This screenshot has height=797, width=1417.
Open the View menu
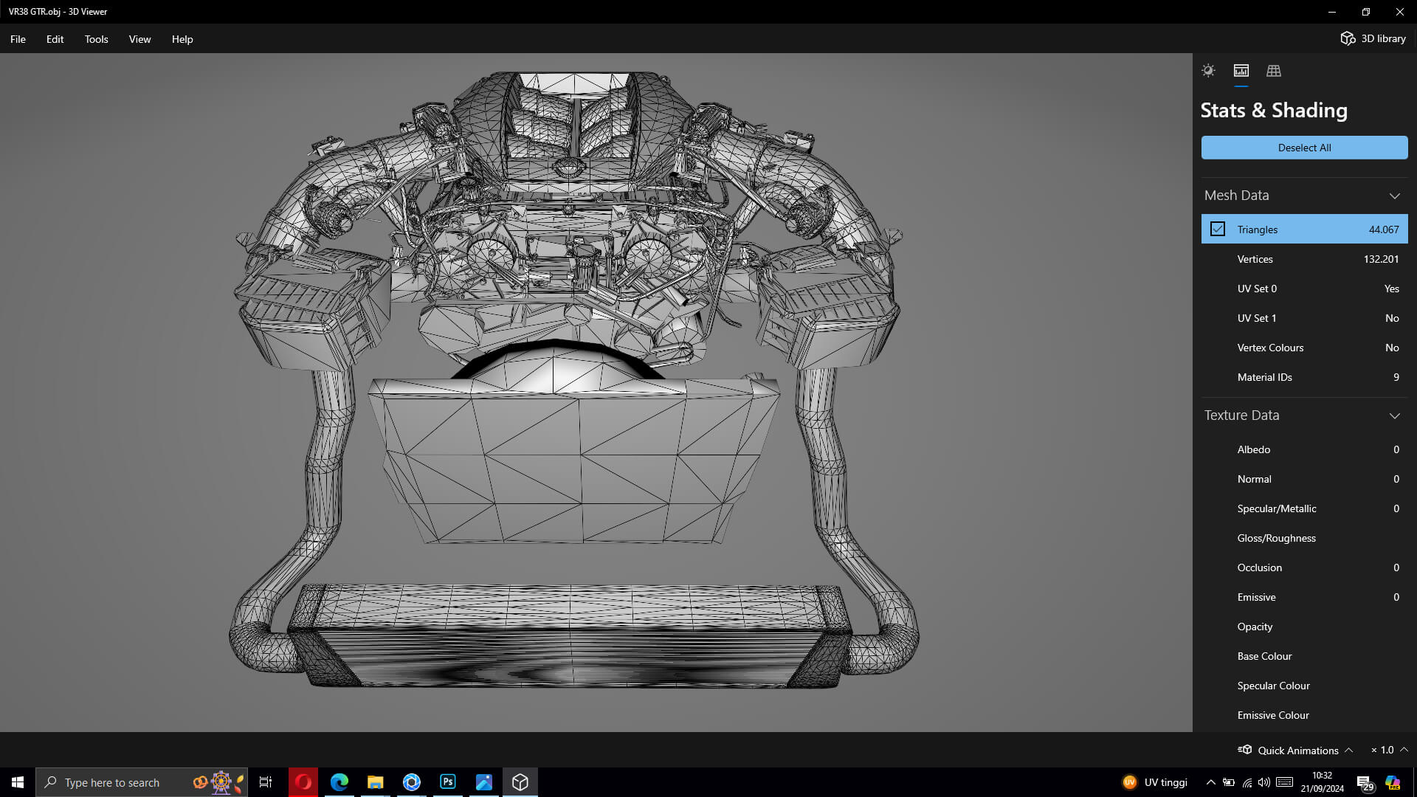pyautogui.click(x=139, y=39)
